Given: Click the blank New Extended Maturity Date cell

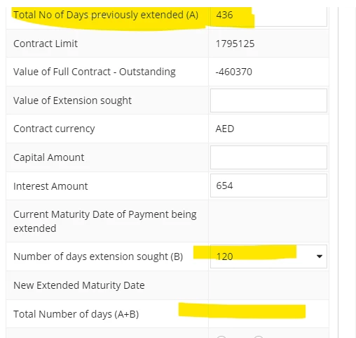Looking at the screenshot, I should tap(268, 285).
